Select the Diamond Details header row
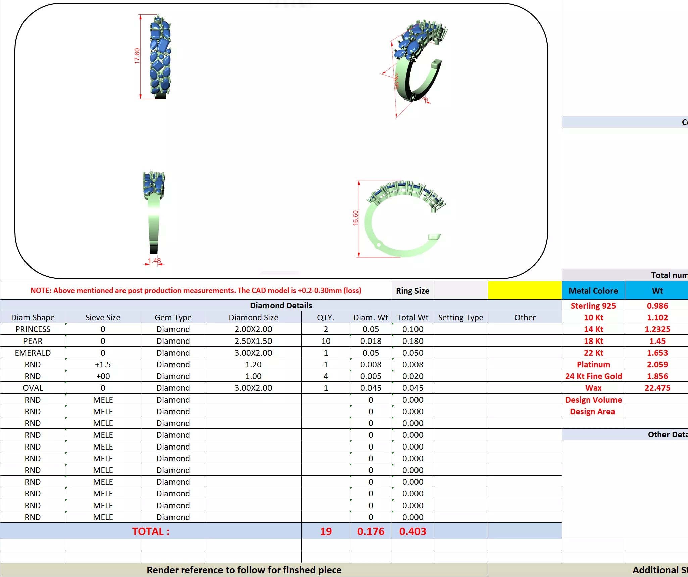 tap(281, 305)
